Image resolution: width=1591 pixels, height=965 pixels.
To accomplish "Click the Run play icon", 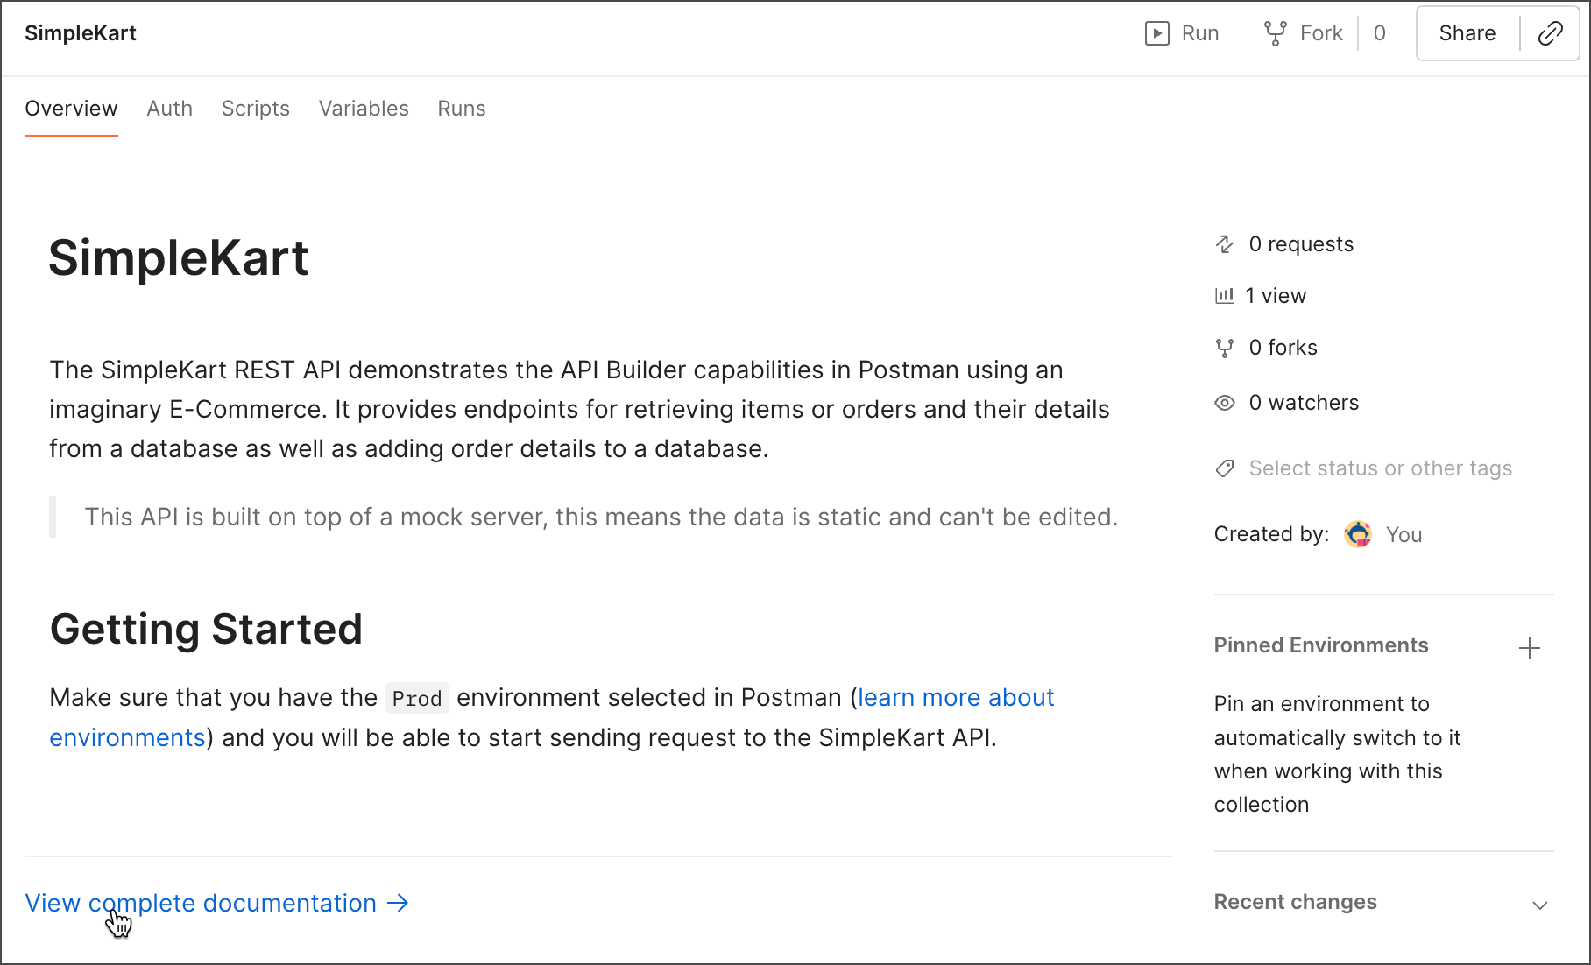I will 1156,33.
